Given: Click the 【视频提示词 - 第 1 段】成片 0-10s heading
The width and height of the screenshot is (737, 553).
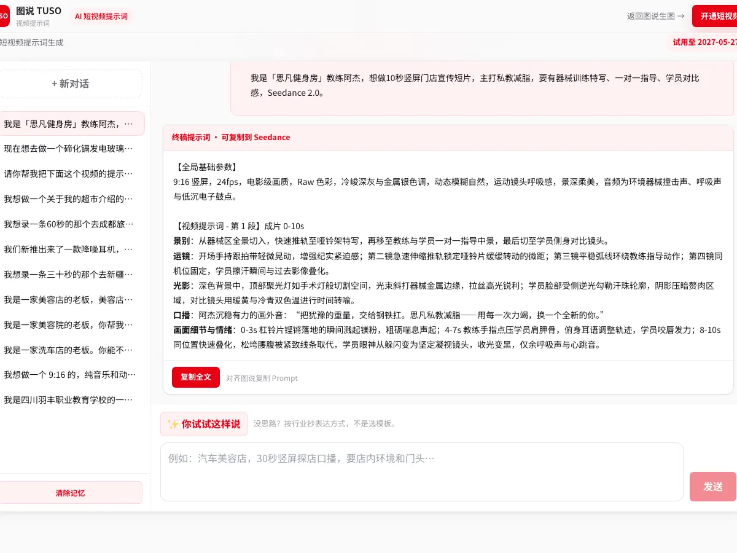Looking at the screenshot, I should click(x=239, y=226).
